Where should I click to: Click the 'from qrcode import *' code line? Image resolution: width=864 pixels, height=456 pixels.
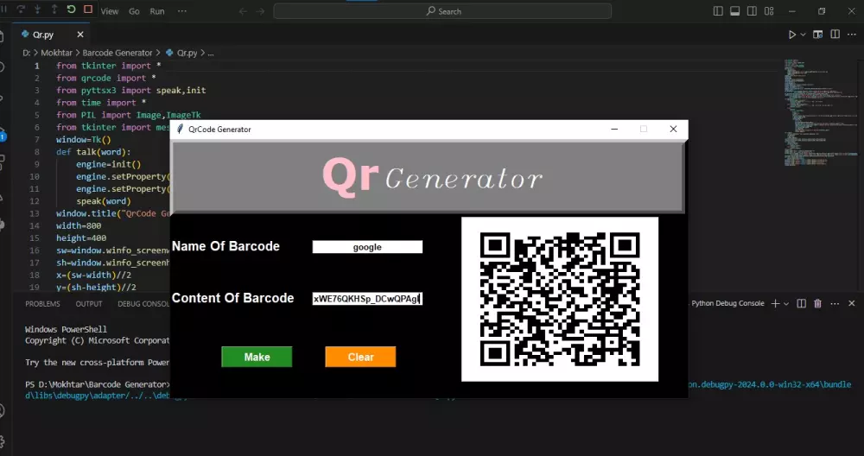point(105,79)
